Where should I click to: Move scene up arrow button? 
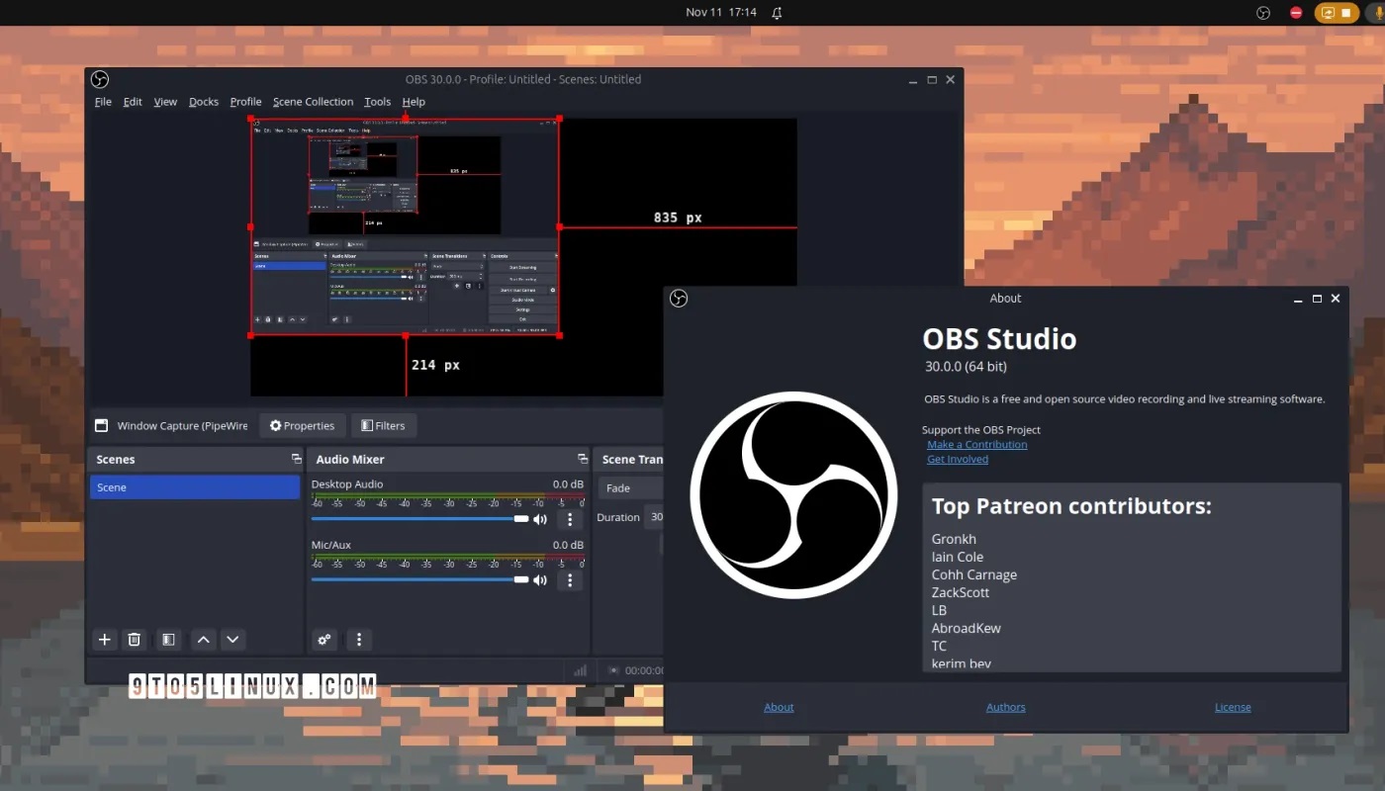pyautogui.click(x=203, y=640)
